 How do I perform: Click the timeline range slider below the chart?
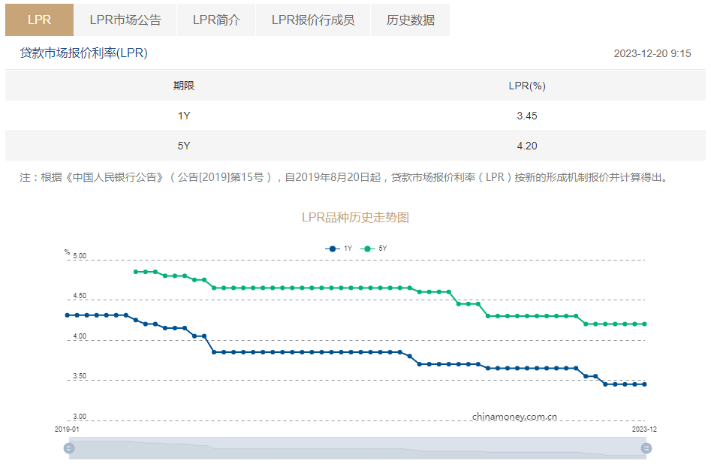(357, 447)
